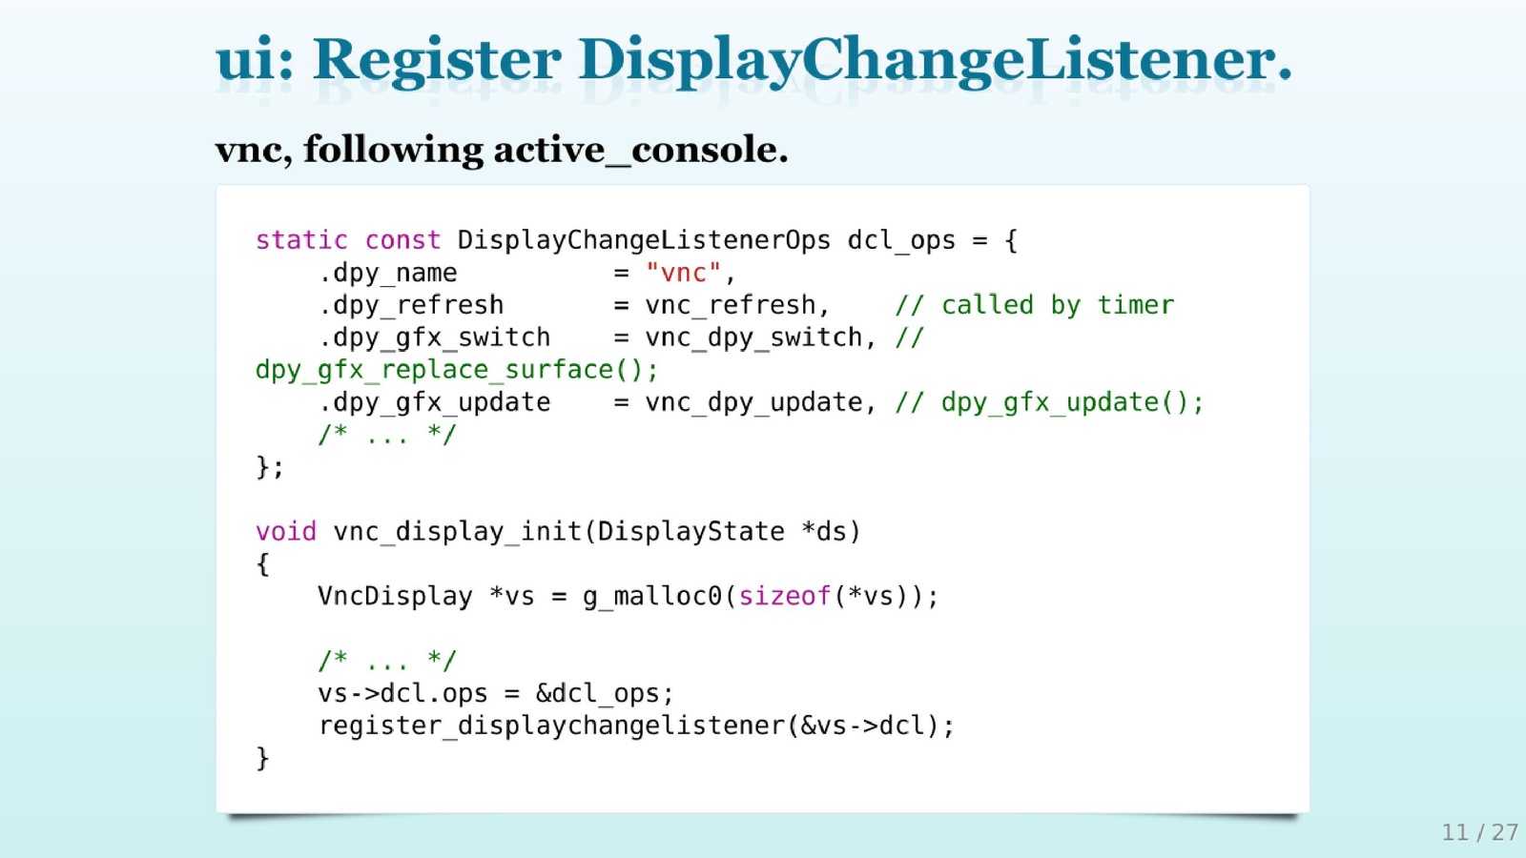This screenshot has height=858, width=1526.
Task: Click the vnc_dpy_update value
Action: (753, 402)
